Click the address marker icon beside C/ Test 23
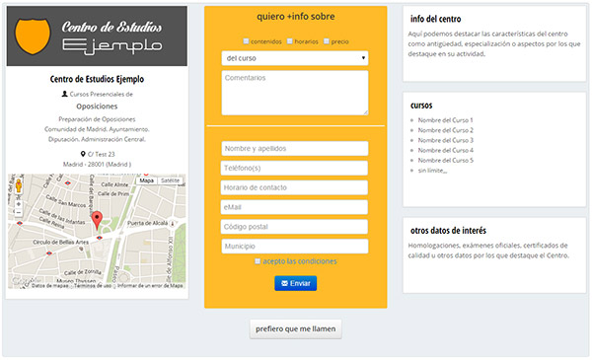592x360 pixels. [x=83, y=154]
